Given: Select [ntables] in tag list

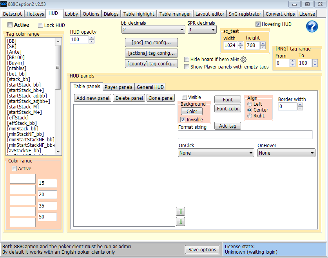Looking at the screenshot, I should pos(16,68).
